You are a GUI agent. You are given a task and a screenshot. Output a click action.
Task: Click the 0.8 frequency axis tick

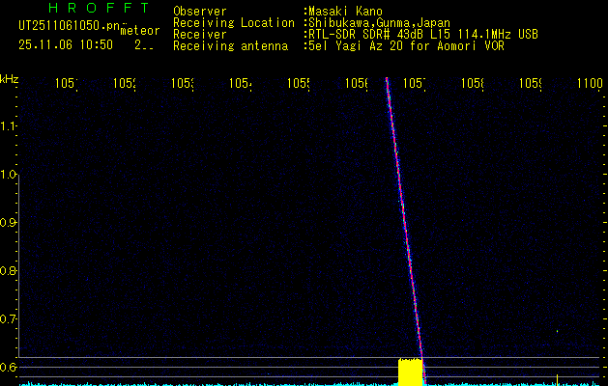point(9,271)
